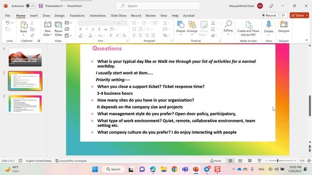Screen dimensions: 312x175
Task: Open the Notes pane from status bar
Action: pyautogui.click(x=215, y=161)
